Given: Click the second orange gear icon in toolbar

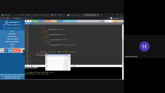Looking at the screenshot, I should pyautogui.click(x=118, y=21).
